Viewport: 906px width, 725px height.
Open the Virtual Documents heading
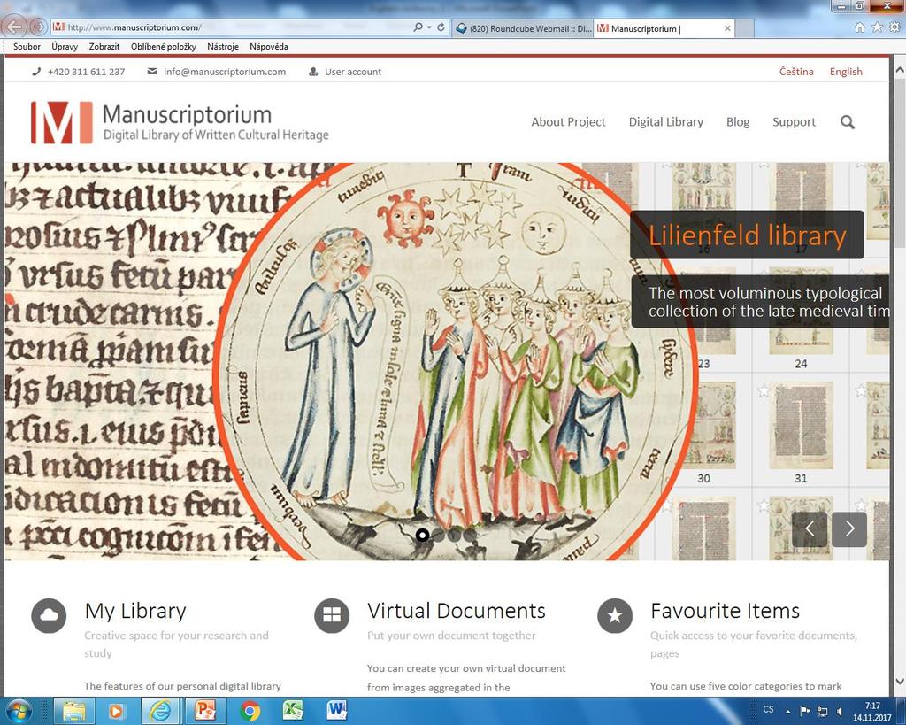(x=457, y=611)
